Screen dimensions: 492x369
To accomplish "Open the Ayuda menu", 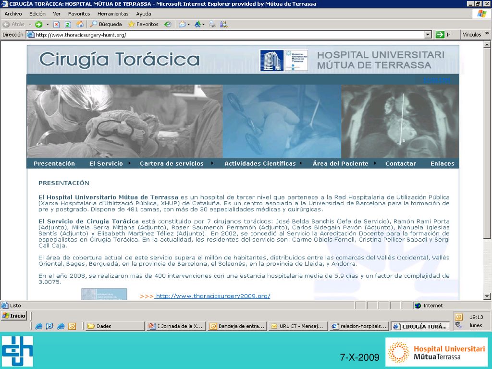I will pyautogui.click(x=144, y=14).
